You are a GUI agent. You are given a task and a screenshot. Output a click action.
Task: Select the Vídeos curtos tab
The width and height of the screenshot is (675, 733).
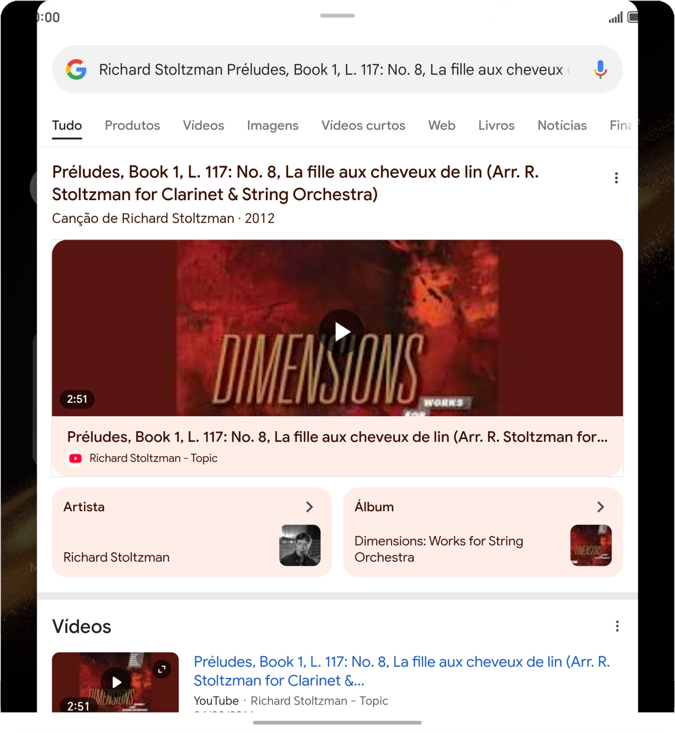[363, 126]
